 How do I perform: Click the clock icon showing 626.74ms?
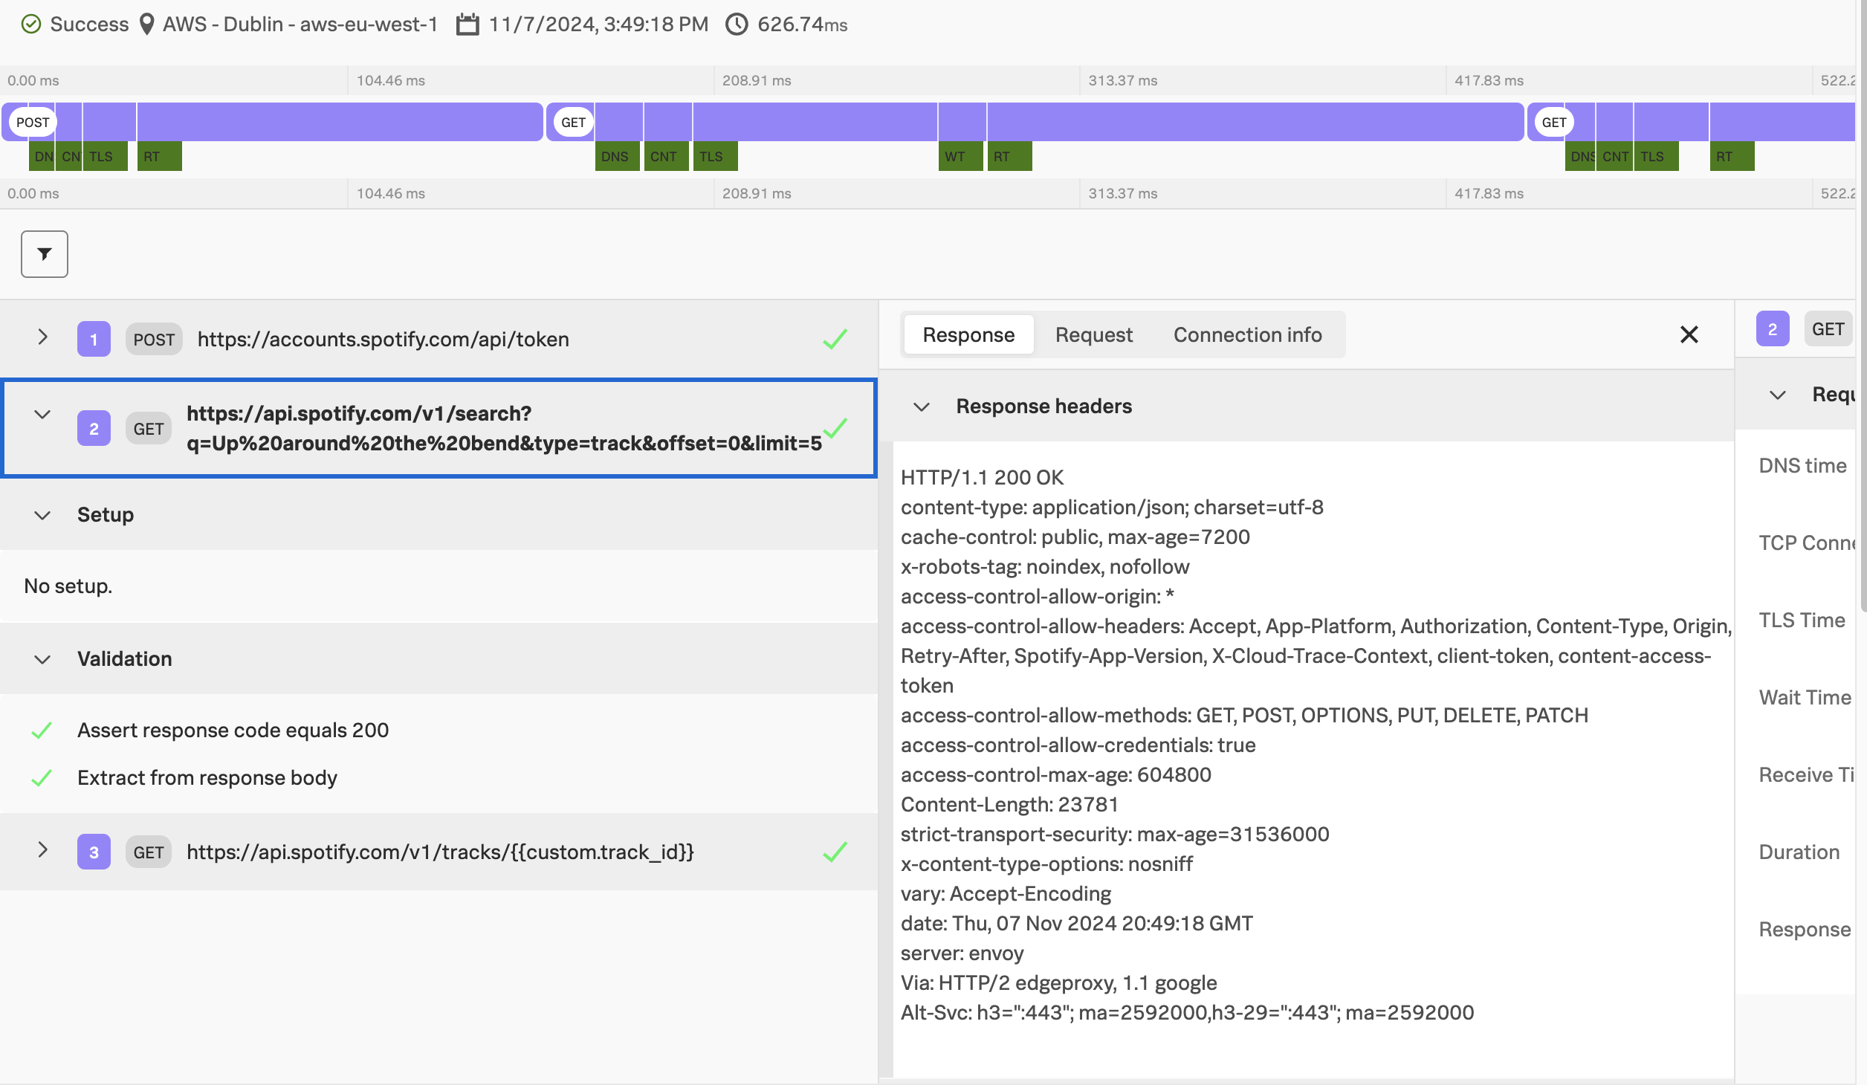[736, 24]
